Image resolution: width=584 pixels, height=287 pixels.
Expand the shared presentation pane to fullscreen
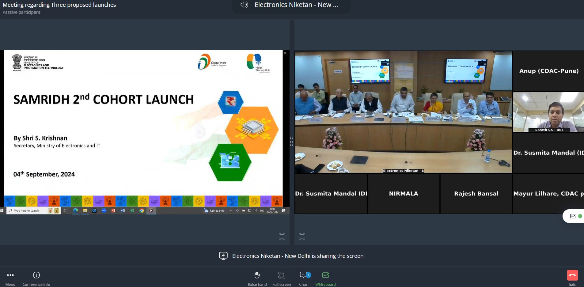282,236
